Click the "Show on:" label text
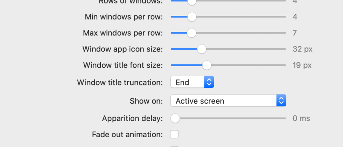Image resolution: width=343 pixels, height=147 pixels. point(146,101)
